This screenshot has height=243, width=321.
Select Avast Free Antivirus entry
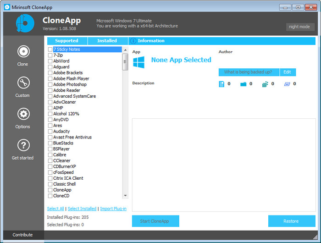72,138
